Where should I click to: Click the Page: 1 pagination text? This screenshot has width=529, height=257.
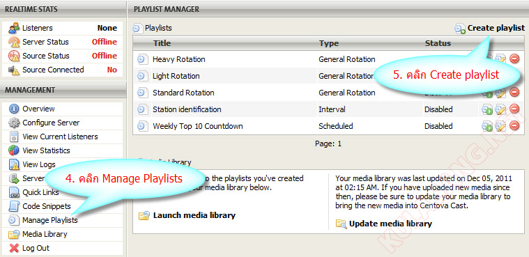pos(328,143)
